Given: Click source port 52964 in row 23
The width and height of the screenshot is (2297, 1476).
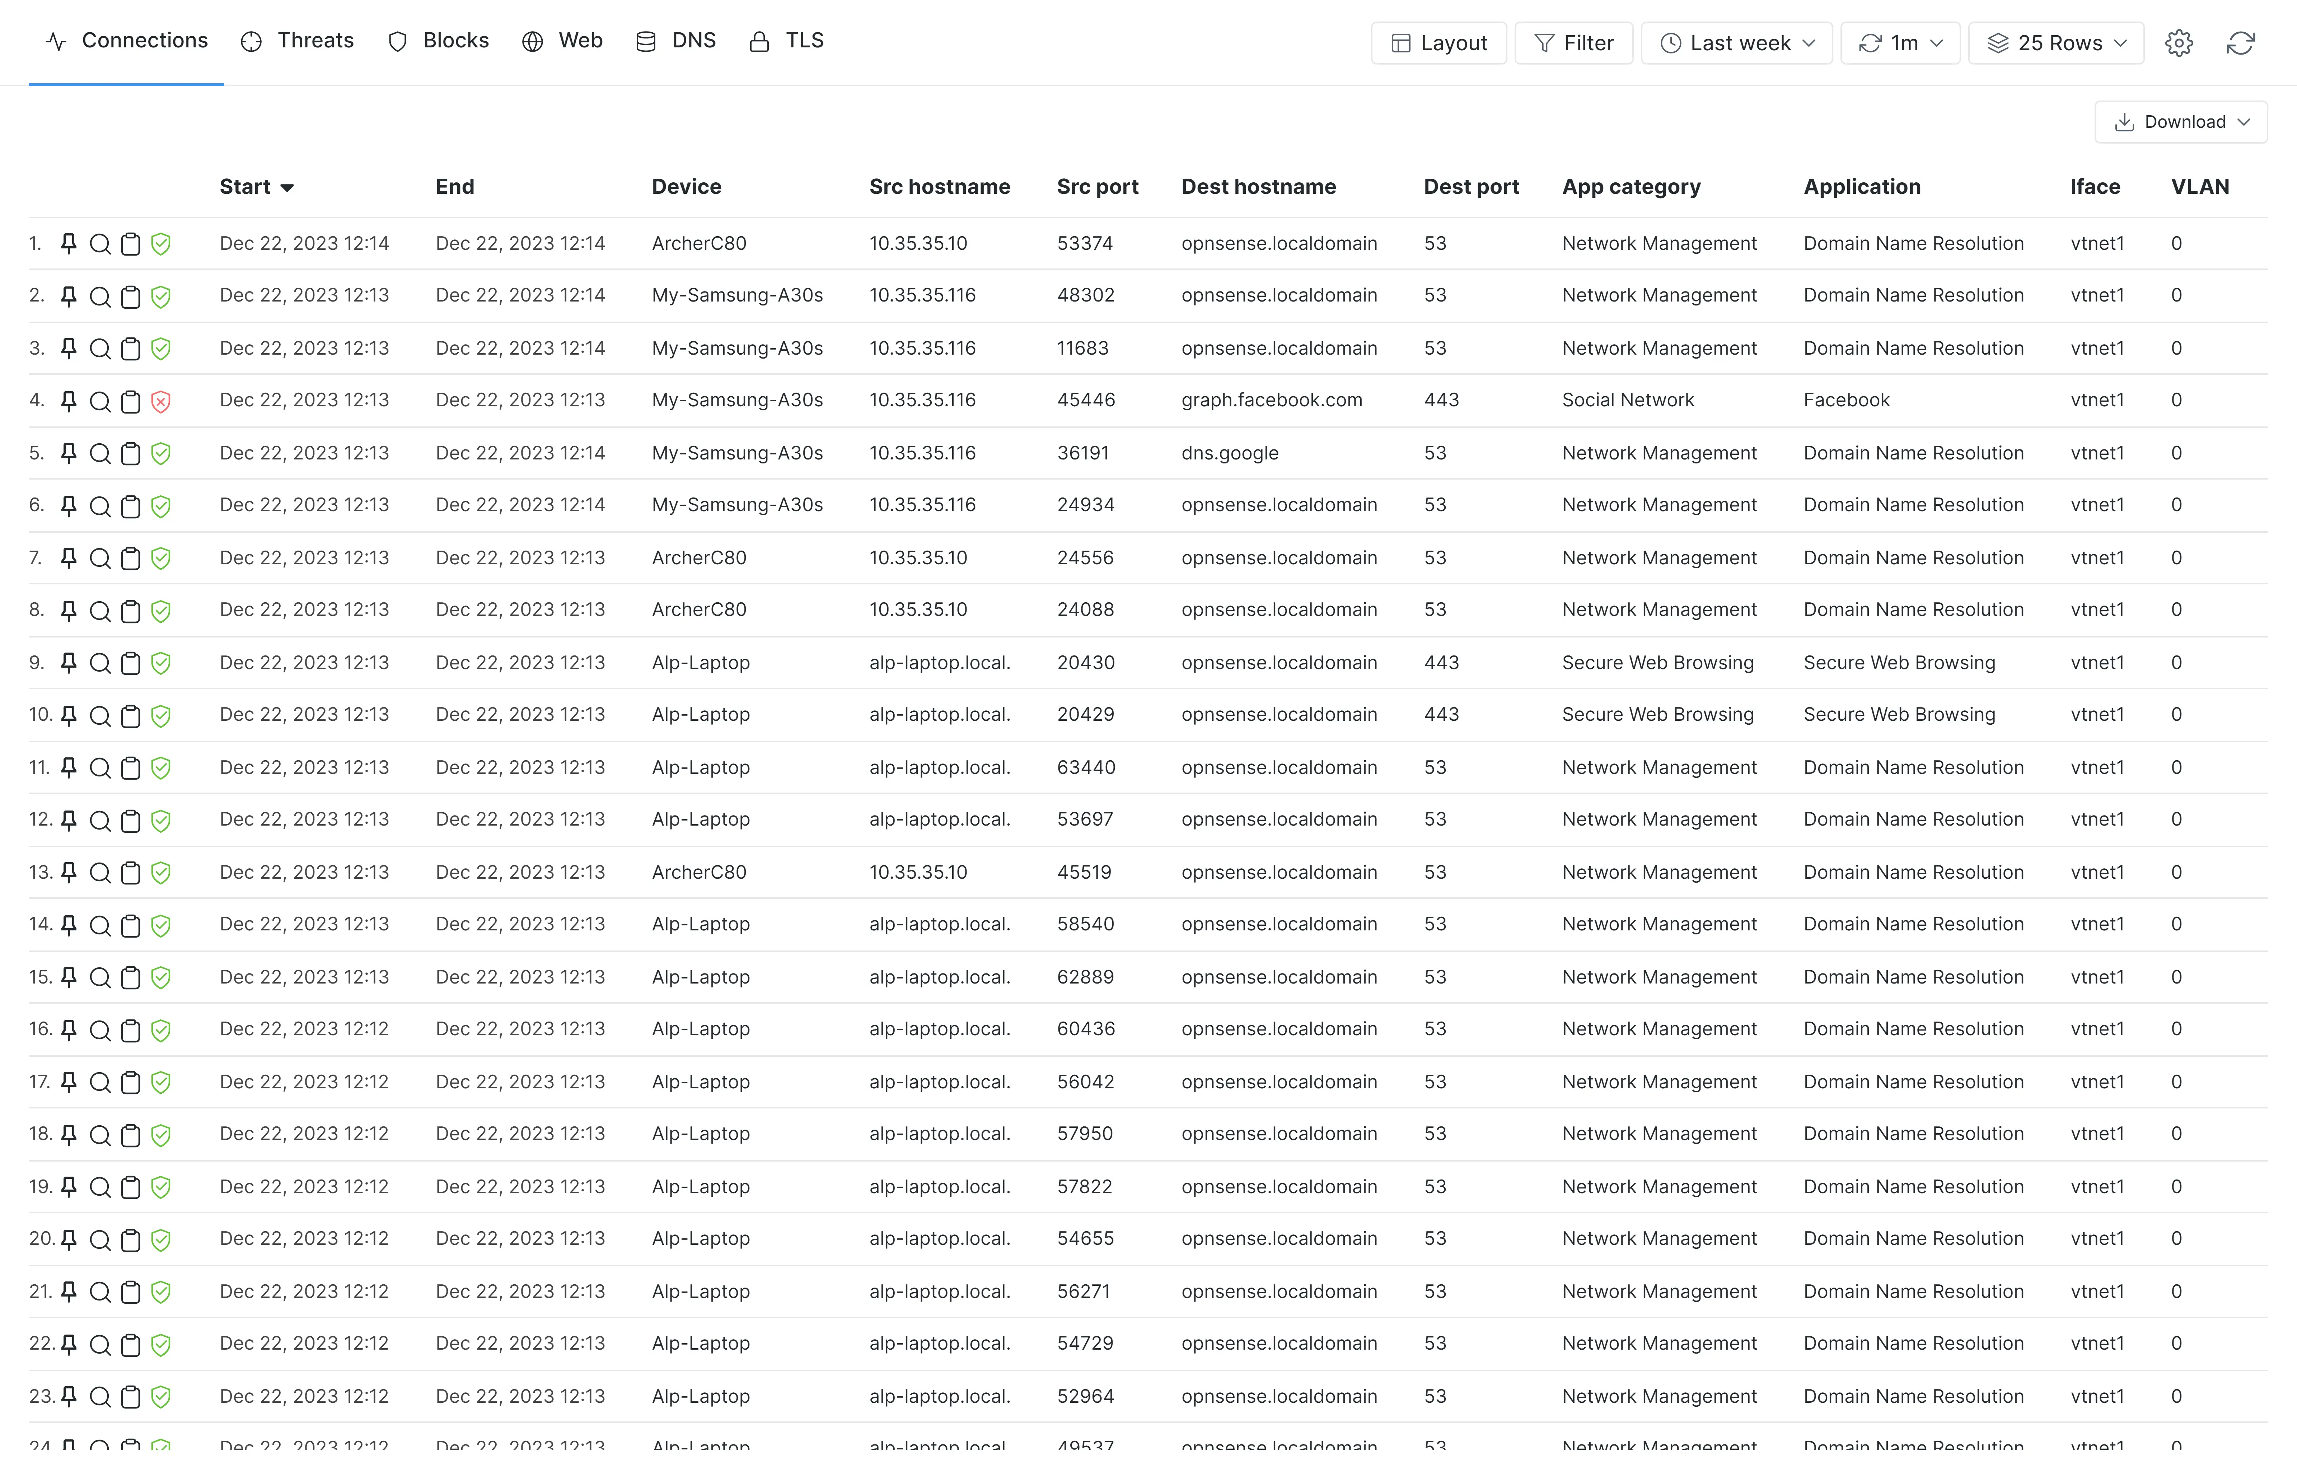Looking at the screenshot, I should click(1086, 1396).
